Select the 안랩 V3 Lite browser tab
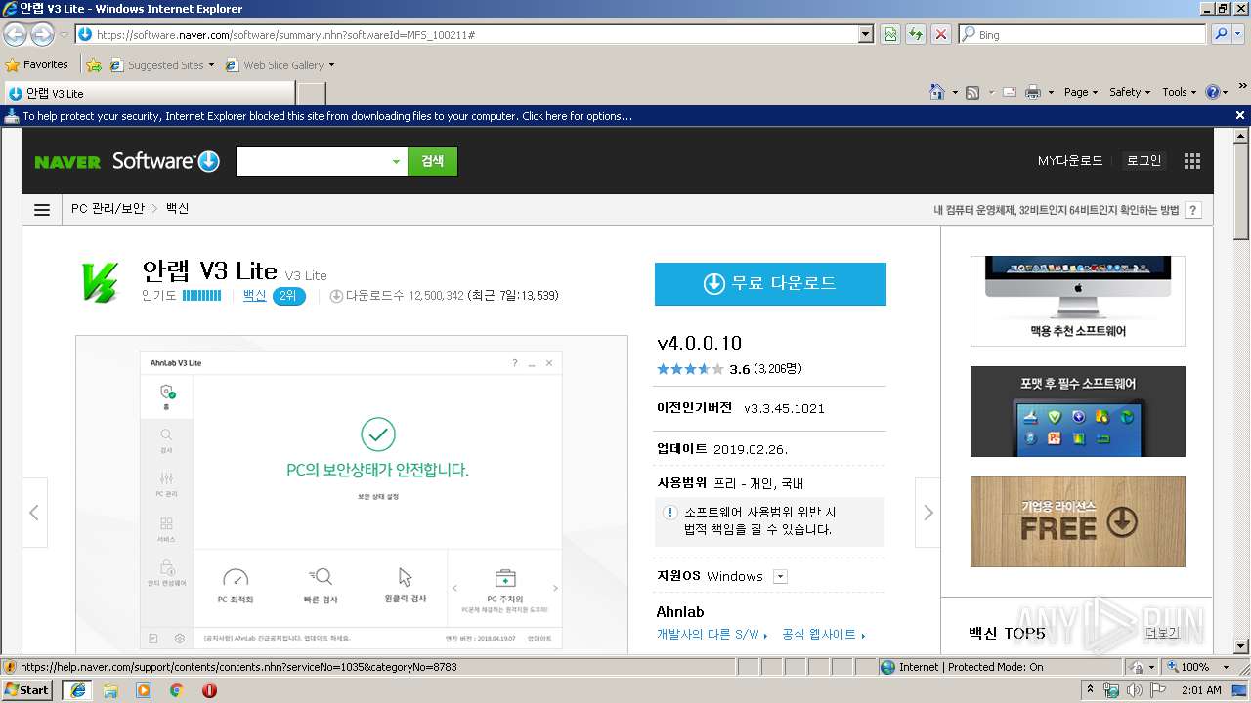1251x703 pixels. point(149,93)
